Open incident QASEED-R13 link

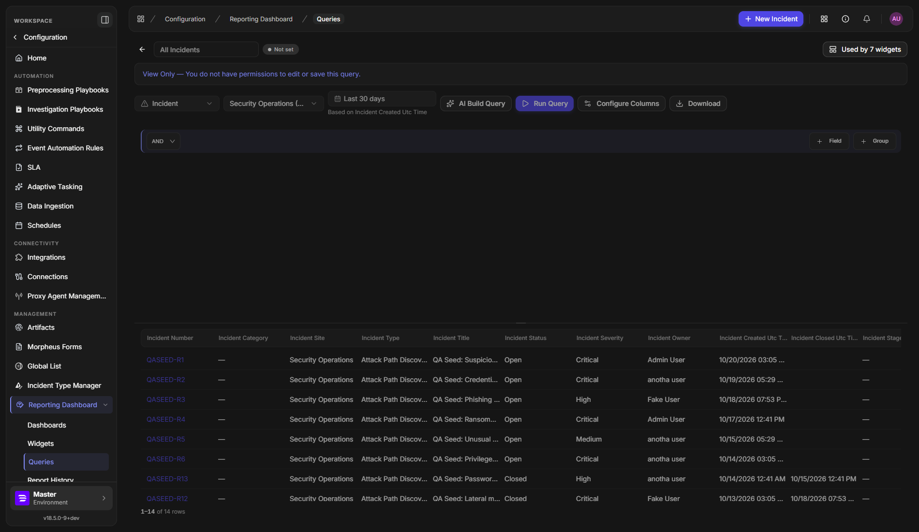click(167, 479)
